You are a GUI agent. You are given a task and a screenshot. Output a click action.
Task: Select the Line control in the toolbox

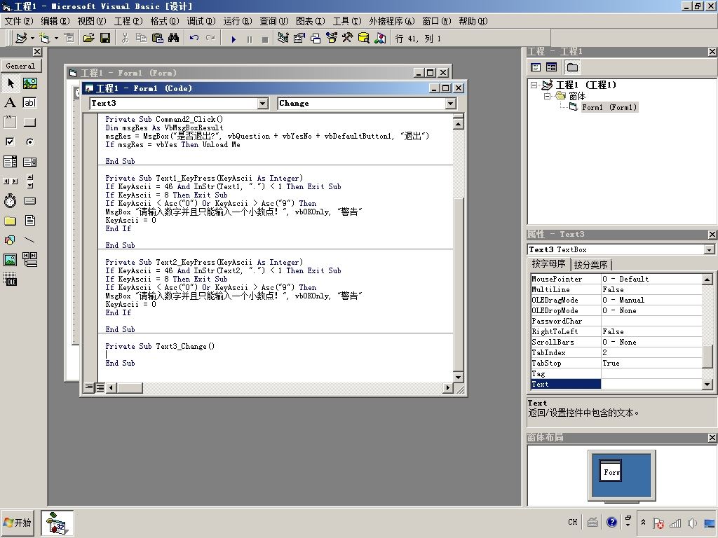coord(29,240)
